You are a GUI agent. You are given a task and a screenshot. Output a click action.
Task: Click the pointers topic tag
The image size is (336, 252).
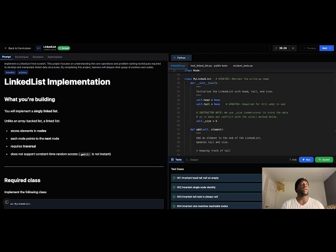pyautogui.click(x=23, y=72)
